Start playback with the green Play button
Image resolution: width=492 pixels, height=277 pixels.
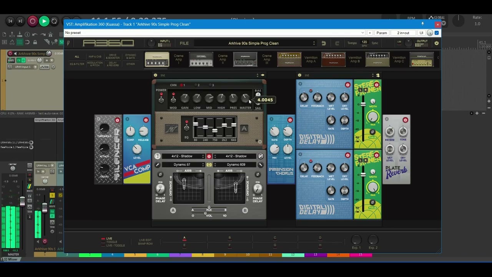[44, 22]
